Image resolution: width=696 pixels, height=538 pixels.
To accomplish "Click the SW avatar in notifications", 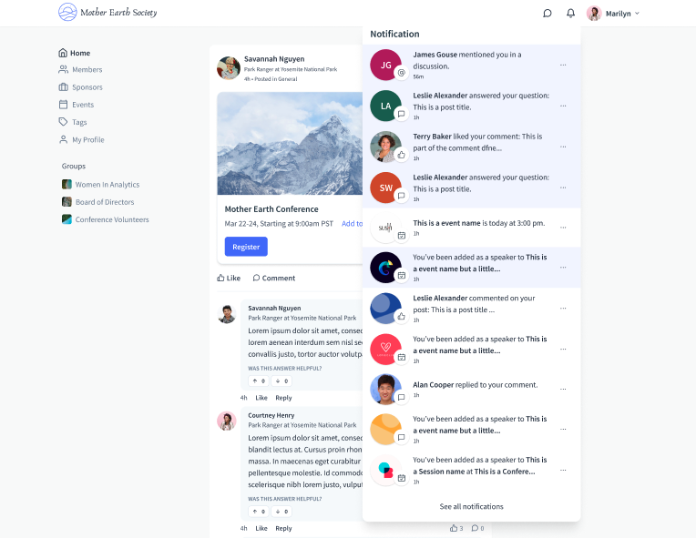I will tap(385, 188).
